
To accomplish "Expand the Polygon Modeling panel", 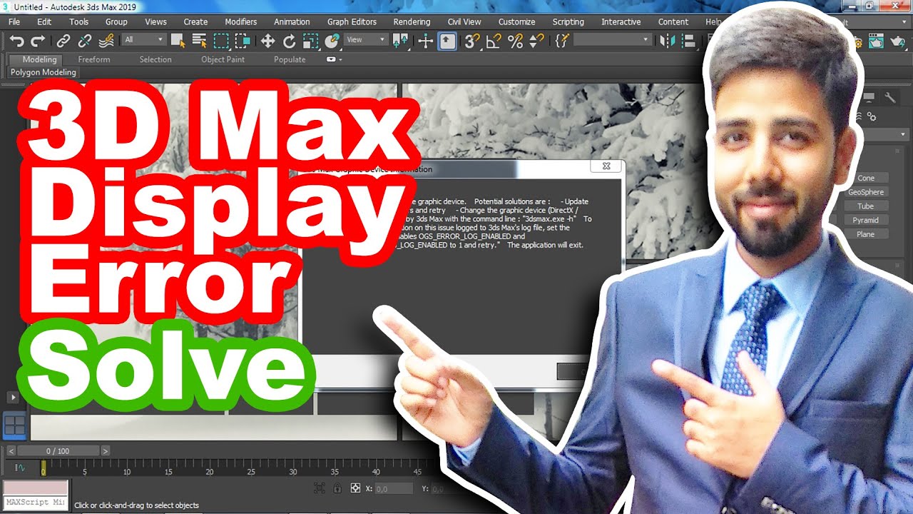I will [x=43, y=72].
